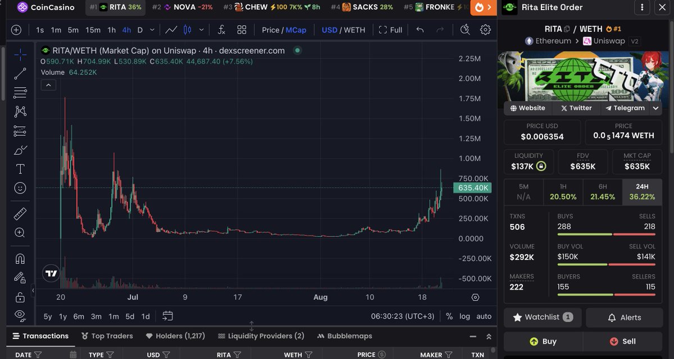This screenshot has height=359, width=674.
Task: Open go to date calendar icon
Action: (x=167, y=316)
